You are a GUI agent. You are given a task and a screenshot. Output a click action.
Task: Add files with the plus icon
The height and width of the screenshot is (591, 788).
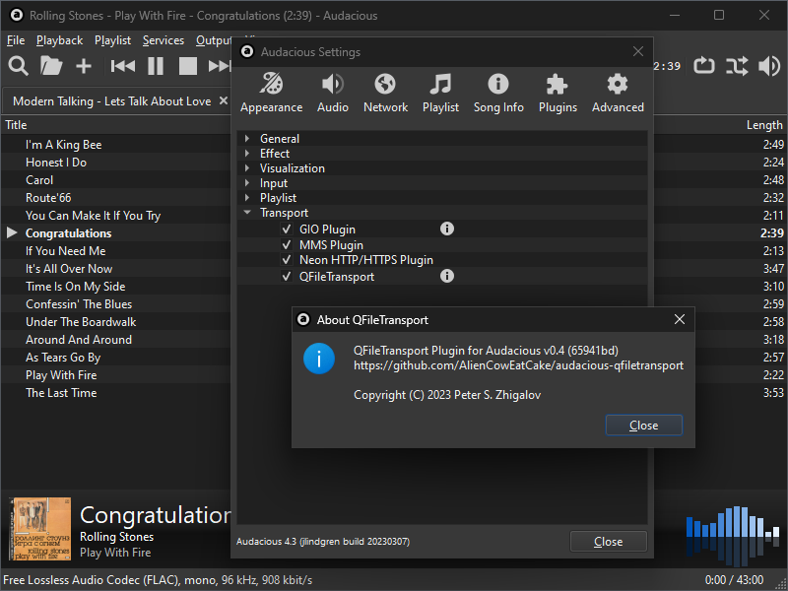point(84,66)
